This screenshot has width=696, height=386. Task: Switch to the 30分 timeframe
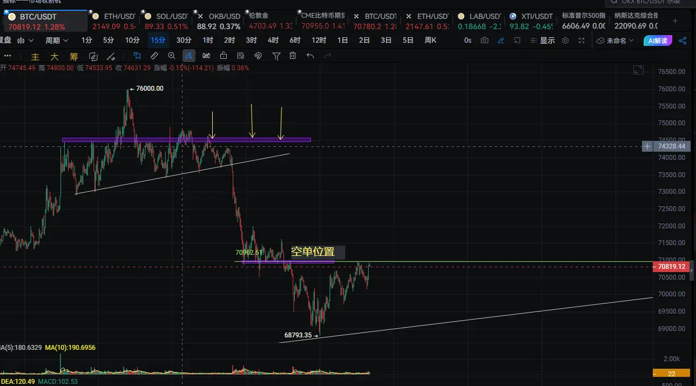(x=184, y=40)
